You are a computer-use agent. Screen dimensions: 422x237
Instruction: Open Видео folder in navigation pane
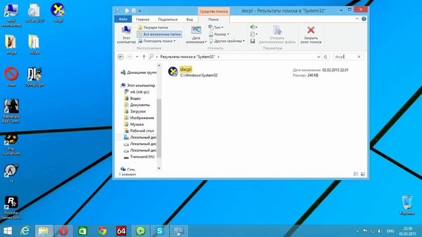[133, 98]
